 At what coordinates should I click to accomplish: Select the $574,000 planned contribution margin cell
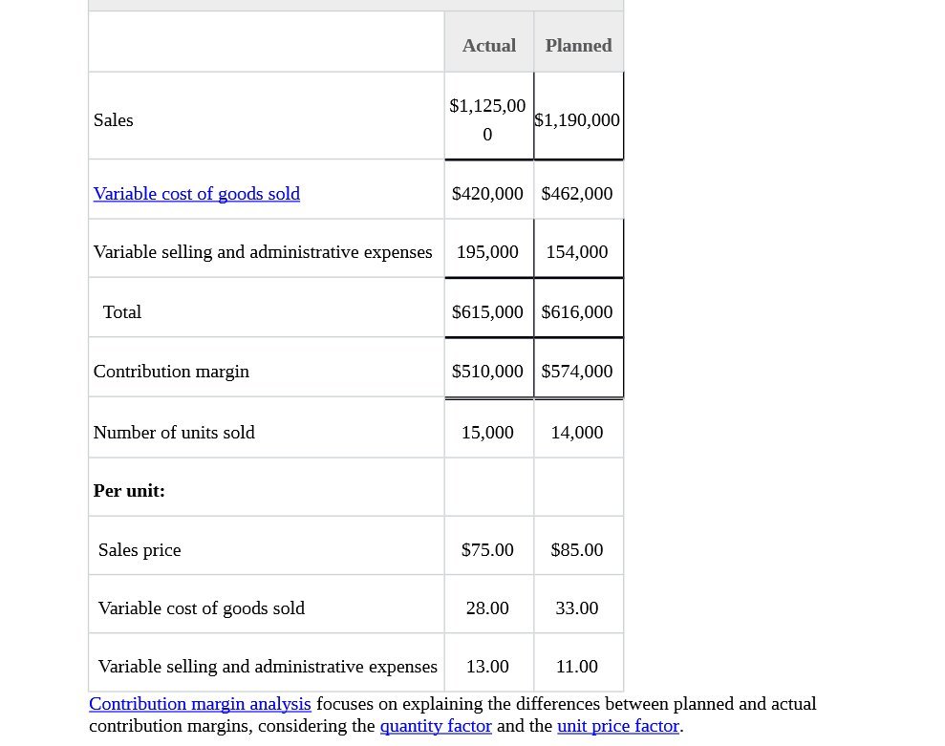point(577,372)
